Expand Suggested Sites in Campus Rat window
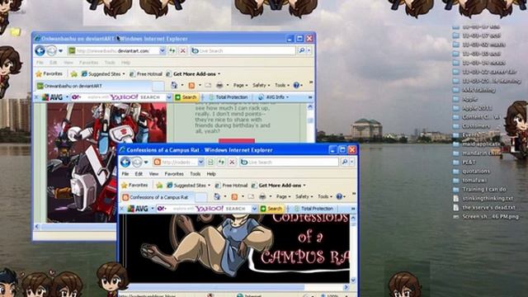This screenshot has height=297, width=528. click(x=189, y=186)
